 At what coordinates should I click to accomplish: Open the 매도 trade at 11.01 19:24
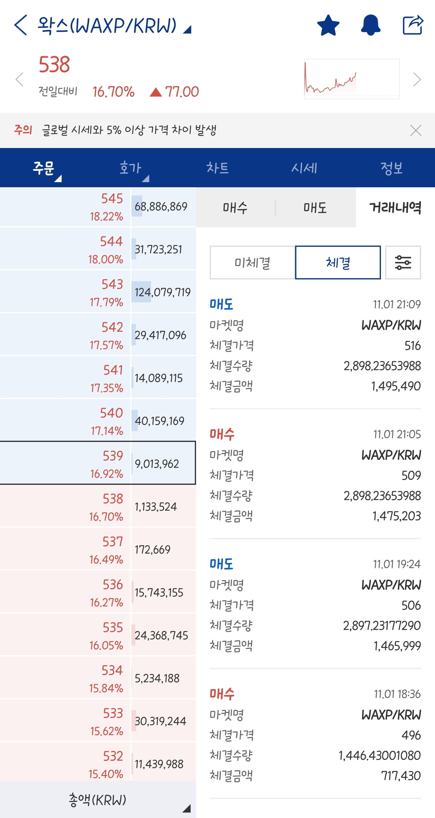pyautogui.click(x=315, y=605)
